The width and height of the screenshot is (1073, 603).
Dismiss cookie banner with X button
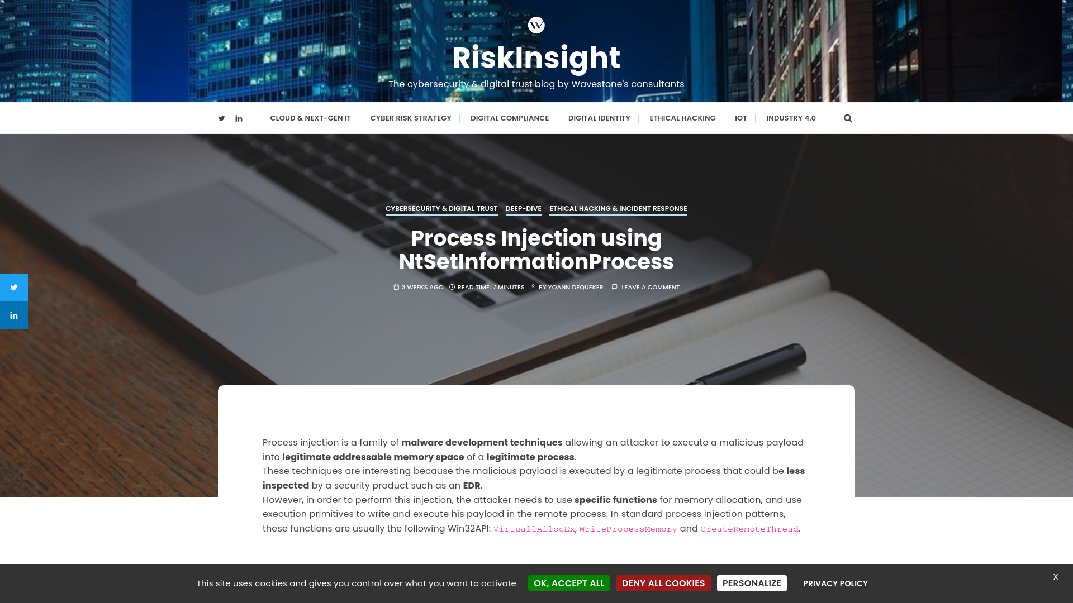click(1055, 577)
